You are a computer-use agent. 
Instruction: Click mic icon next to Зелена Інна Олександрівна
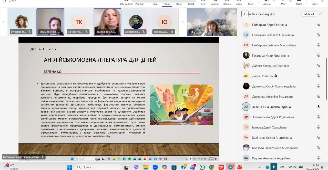pos(319,107)
